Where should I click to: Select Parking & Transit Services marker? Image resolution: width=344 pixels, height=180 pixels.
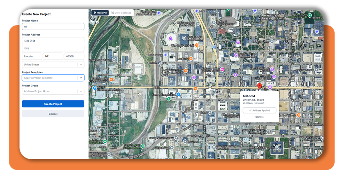pyautogui.click(x=214, y=22)
